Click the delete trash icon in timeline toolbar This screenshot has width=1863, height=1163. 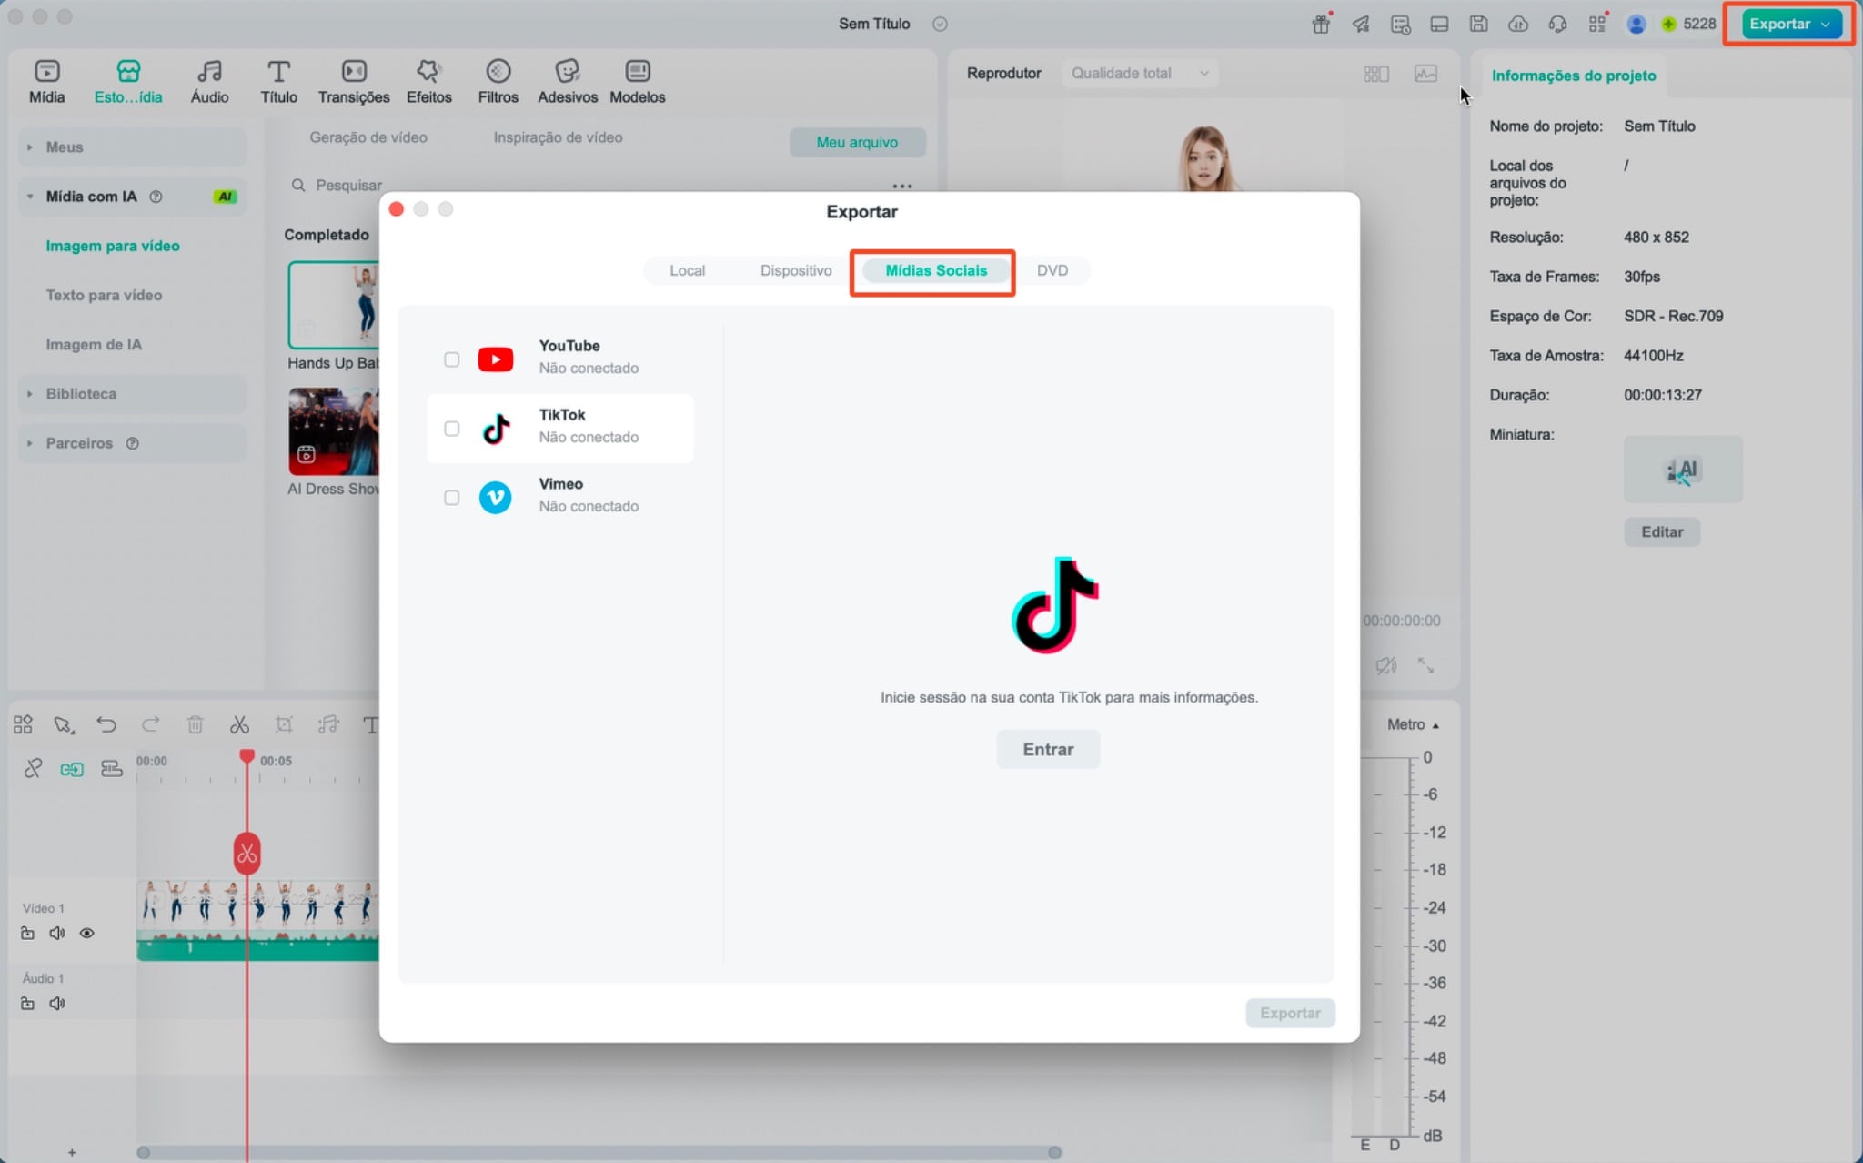click(195, 724)
